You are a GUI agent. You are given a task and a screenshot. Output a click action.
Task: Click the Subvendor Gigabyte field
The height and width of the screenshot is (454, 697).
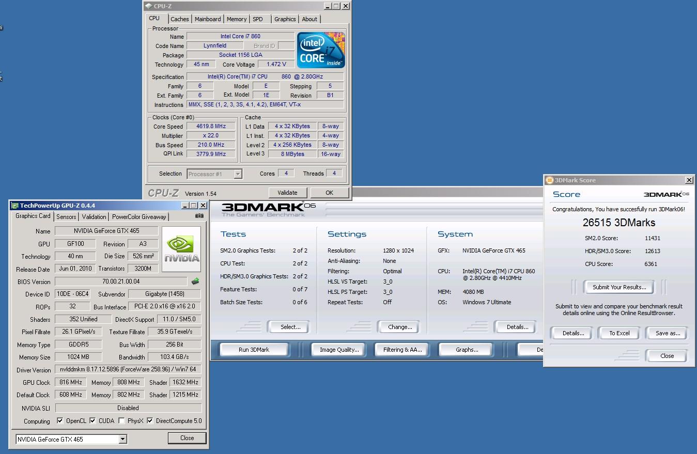[164, 294]
